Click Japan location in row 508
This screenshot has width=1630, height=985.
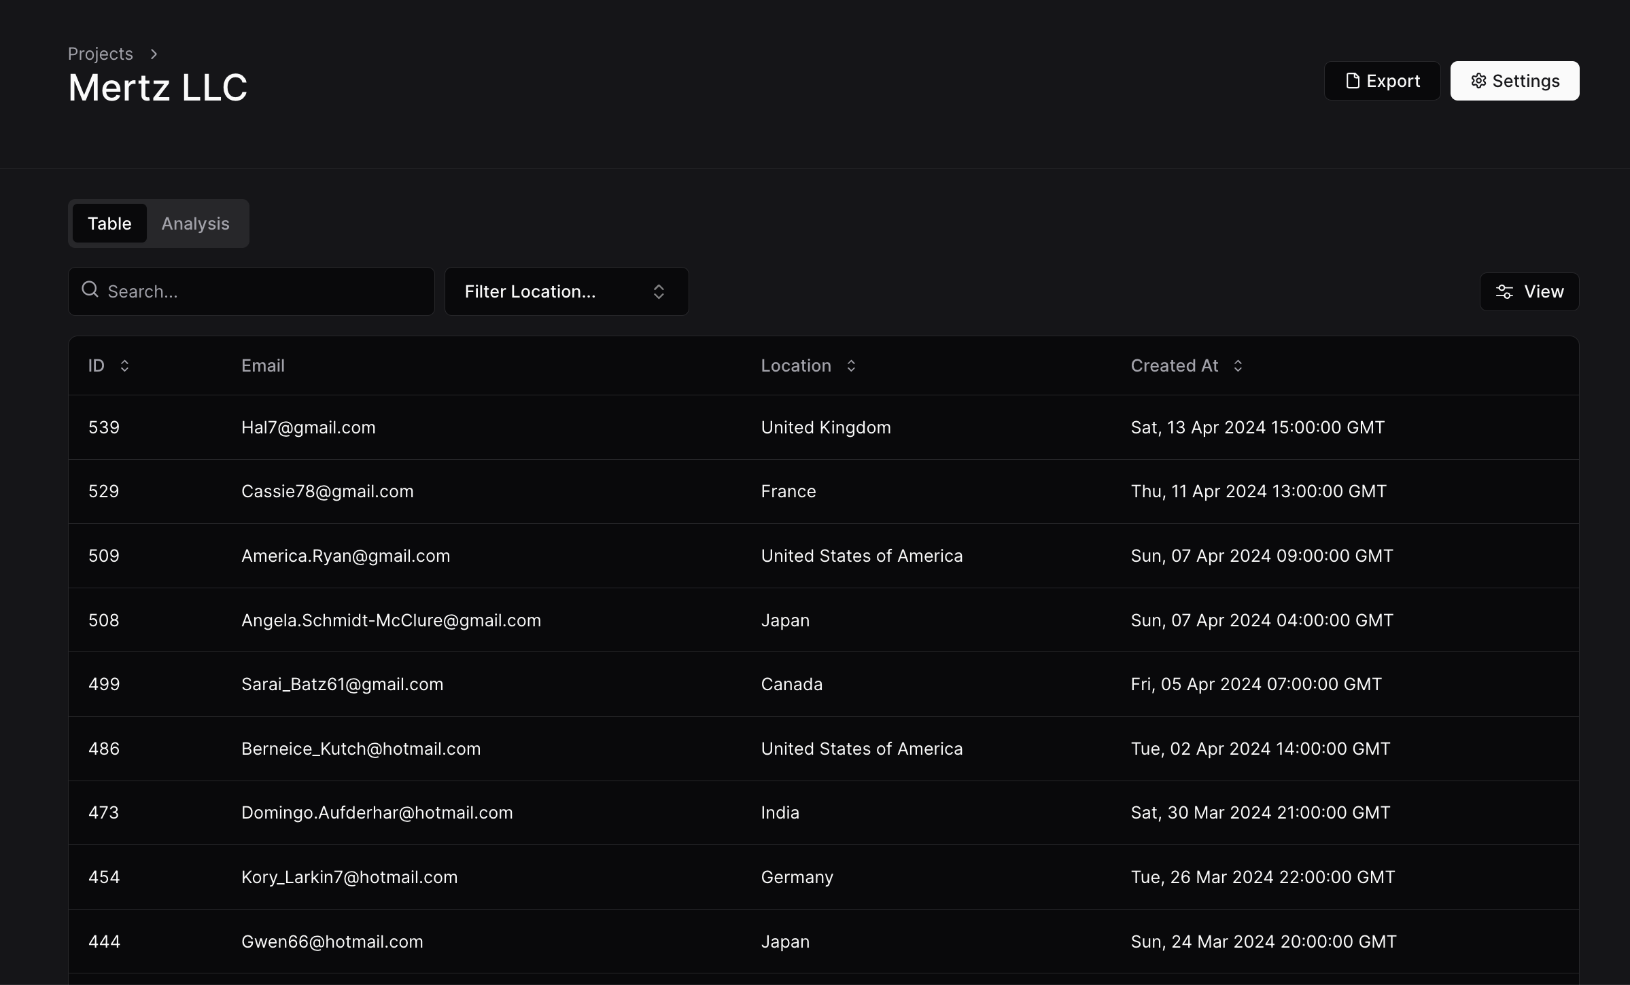[786, 620]
